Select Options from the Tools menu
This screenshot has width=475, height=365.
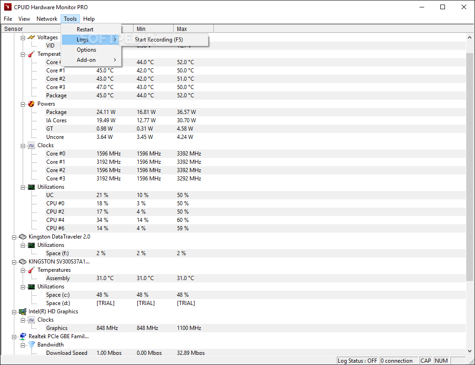click(86, 50)
